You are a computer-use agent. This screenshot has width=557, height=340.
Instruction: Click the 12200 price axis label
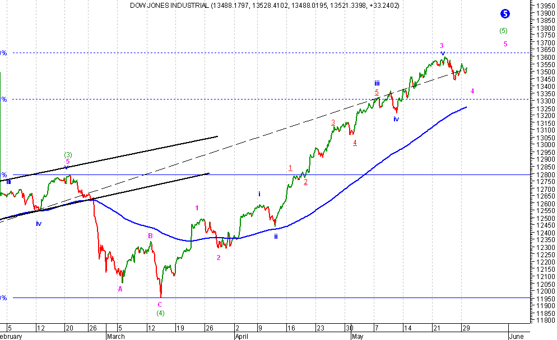click(546, 262)
